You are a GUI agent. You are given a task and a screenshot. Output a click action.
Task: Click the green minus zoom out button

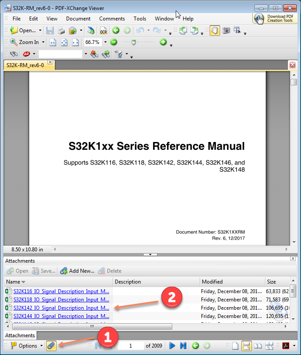pyautogui.click(x=114, y=42)
